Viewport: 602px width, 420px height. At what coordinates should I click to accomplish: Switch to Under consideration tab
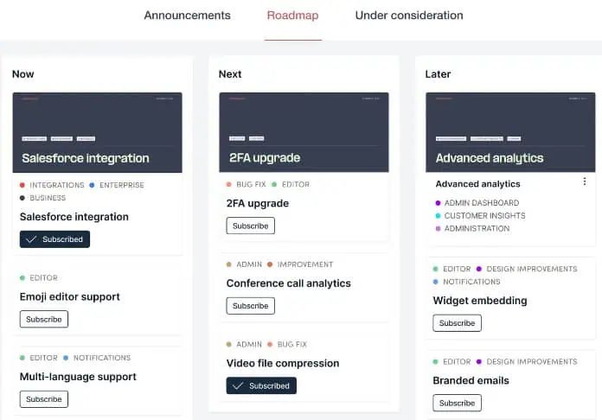(409, 16)
